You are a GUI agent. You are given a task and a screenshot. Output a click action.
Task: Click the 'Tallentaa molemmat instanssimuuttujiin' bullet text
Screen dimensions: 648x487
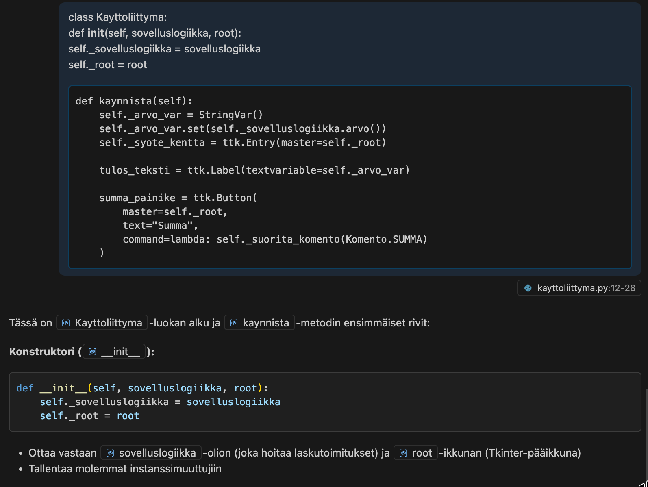pyautogui.click(x=125, y=469)
